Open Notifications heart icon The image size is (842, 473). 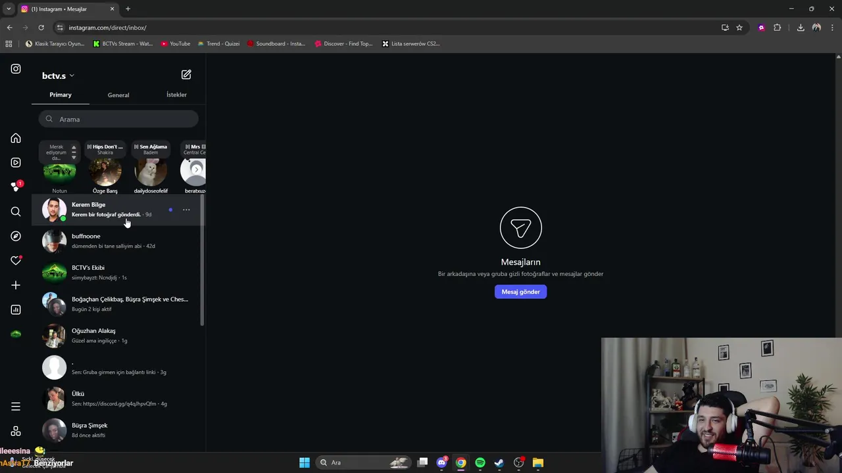click(16, 261)
